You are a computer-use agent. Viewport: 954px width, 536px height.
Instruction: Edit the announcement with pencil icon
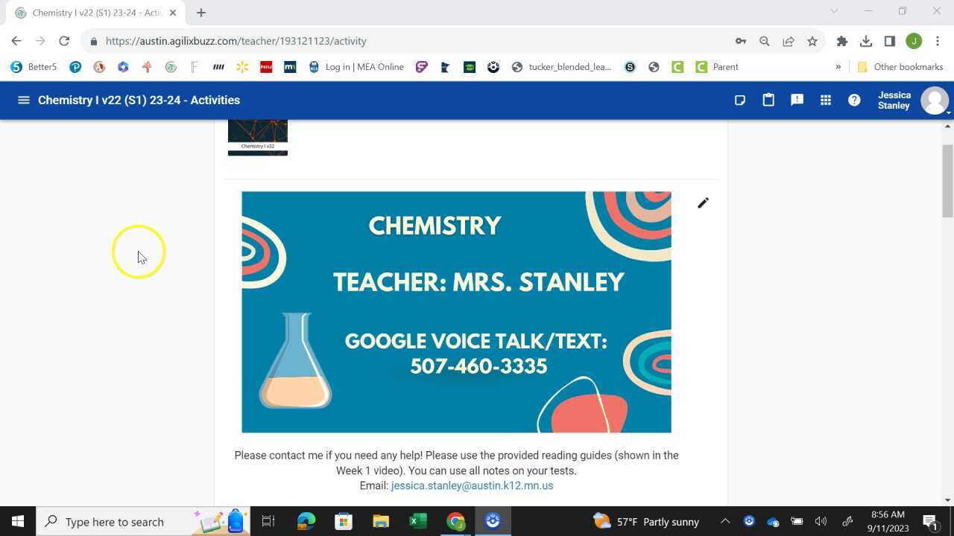tap(703, 203)
